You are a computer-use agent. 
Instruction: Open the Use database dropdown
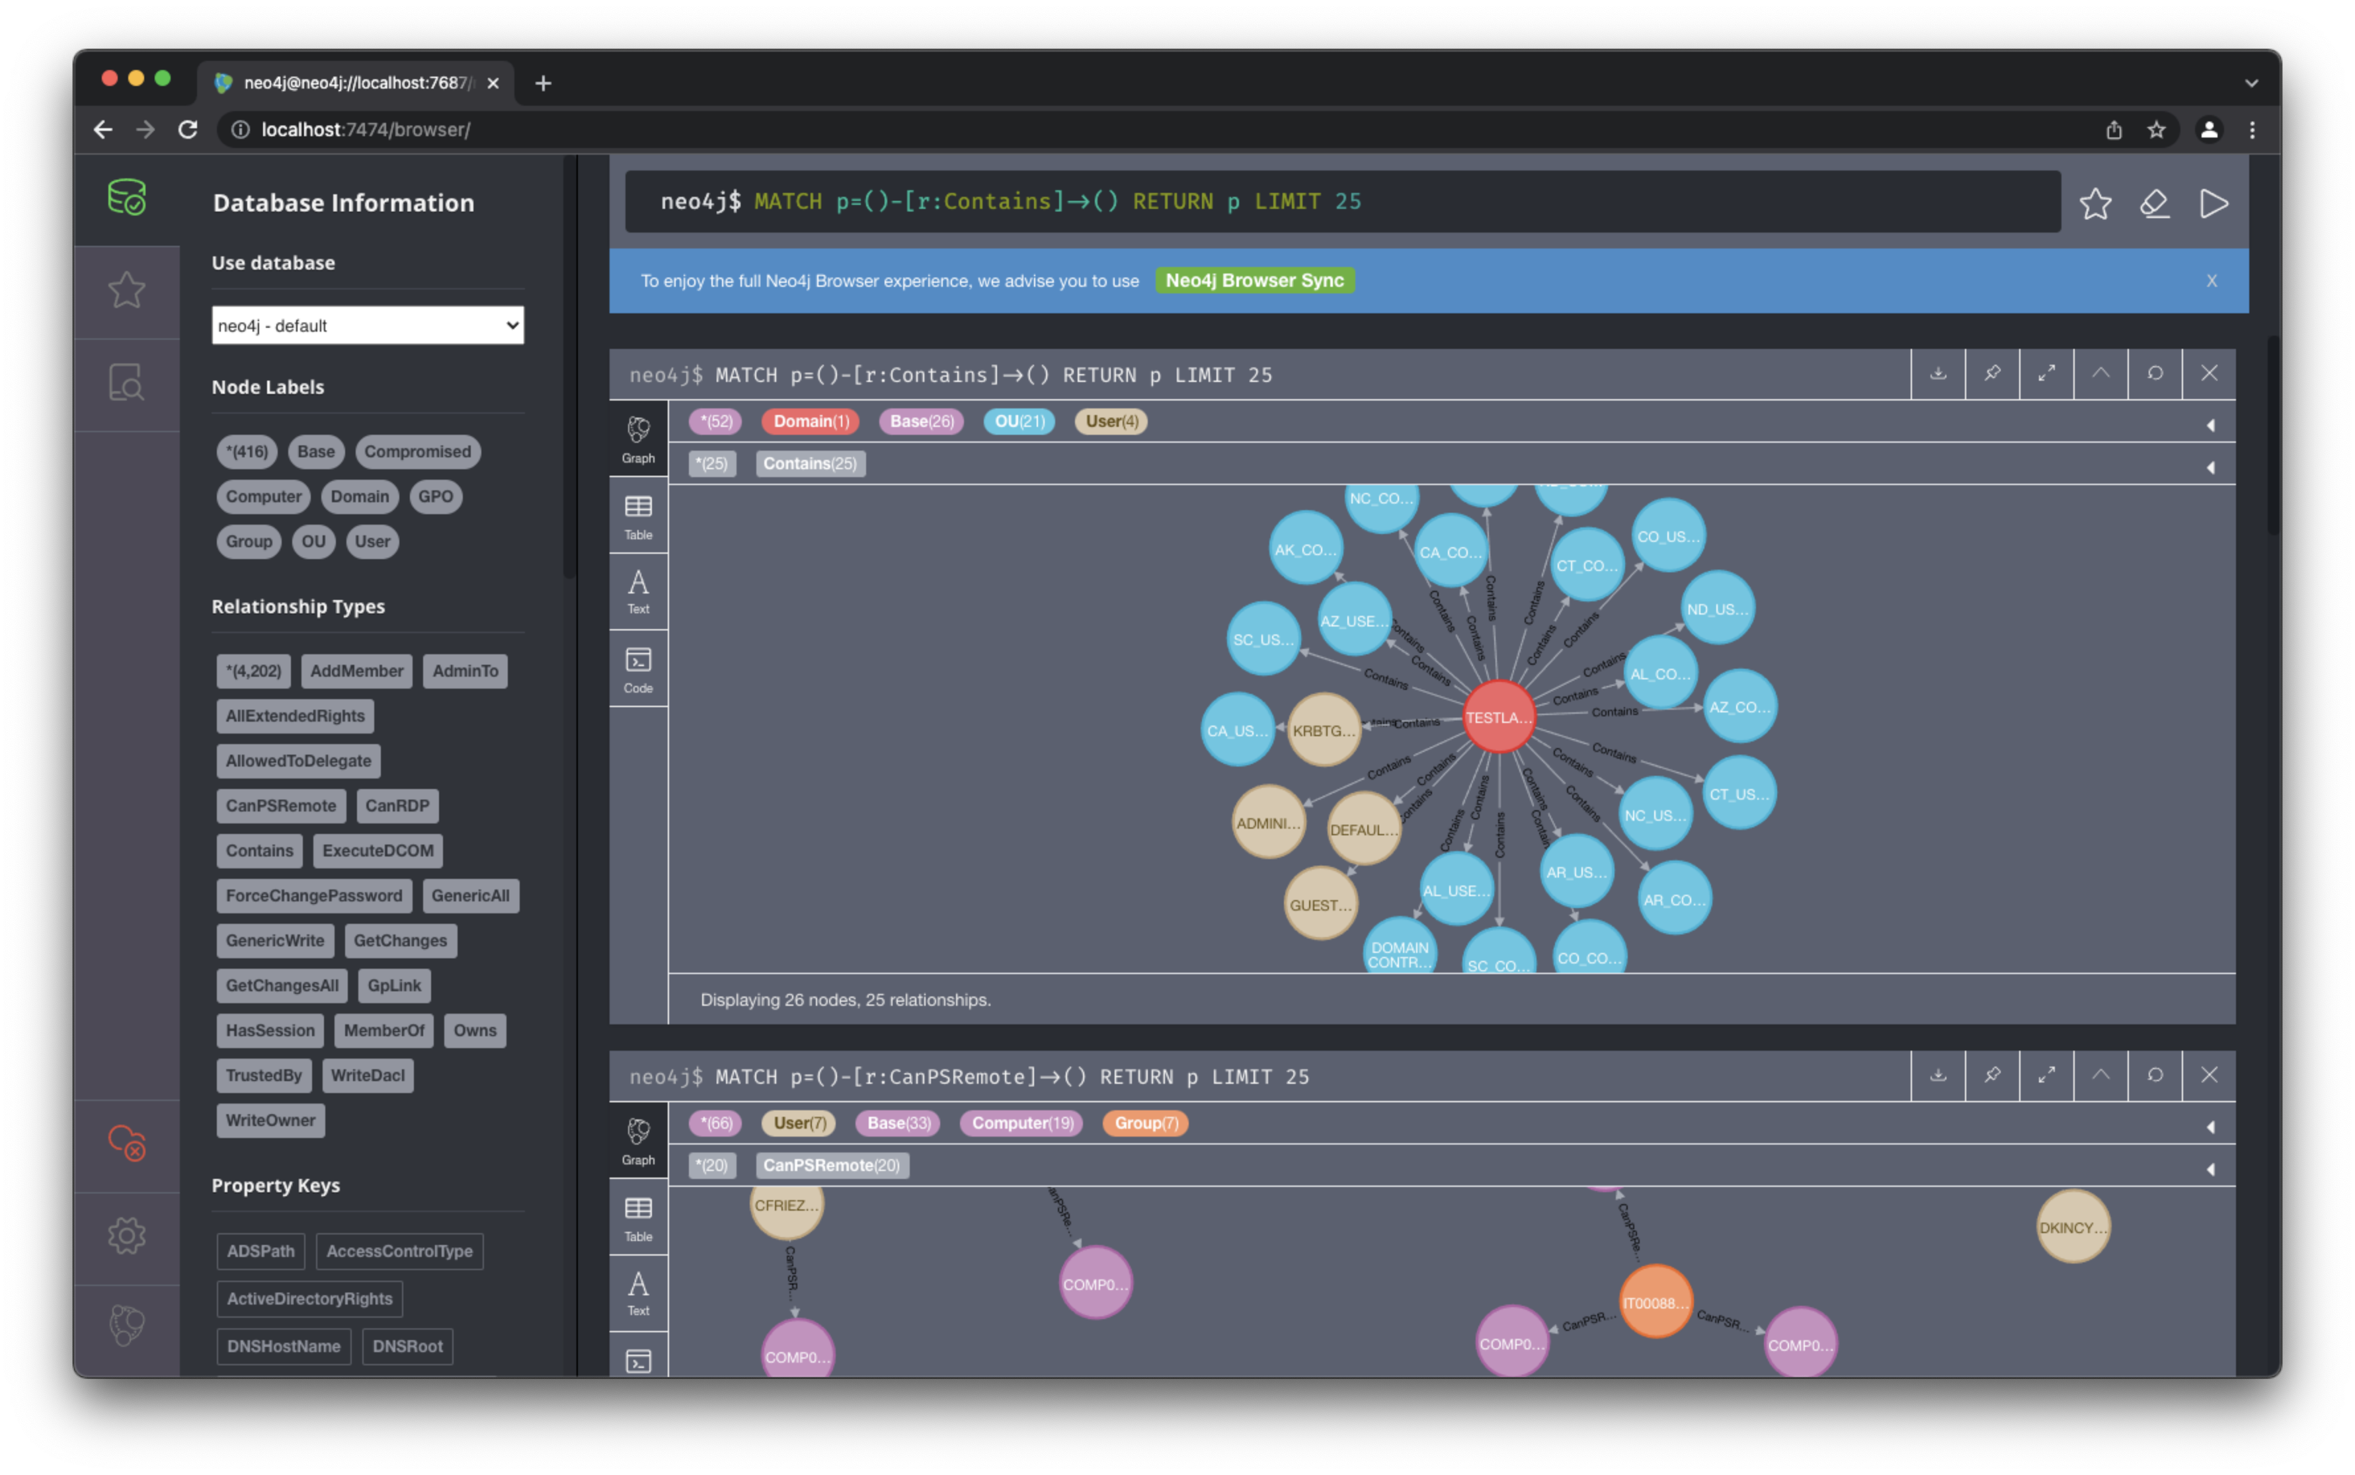click(x=367, y=326)
